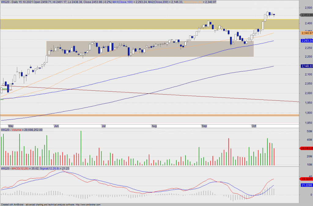Screen dimensions: 313x206
Task: Click the blue 2,293.24 MA1 price label
Action: (x=307, y=40)
